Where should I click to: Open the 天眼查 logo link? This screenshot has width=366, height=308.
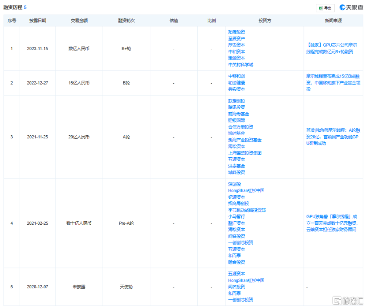point(351,7)
